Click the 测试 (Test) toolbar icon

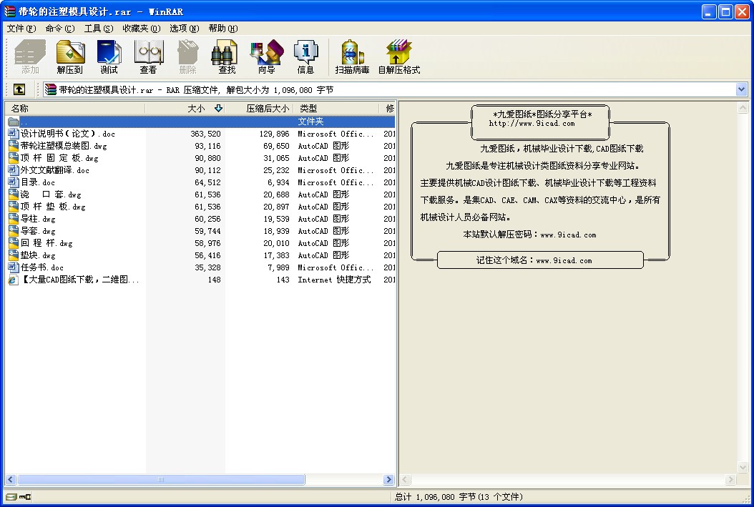point(109,57)
